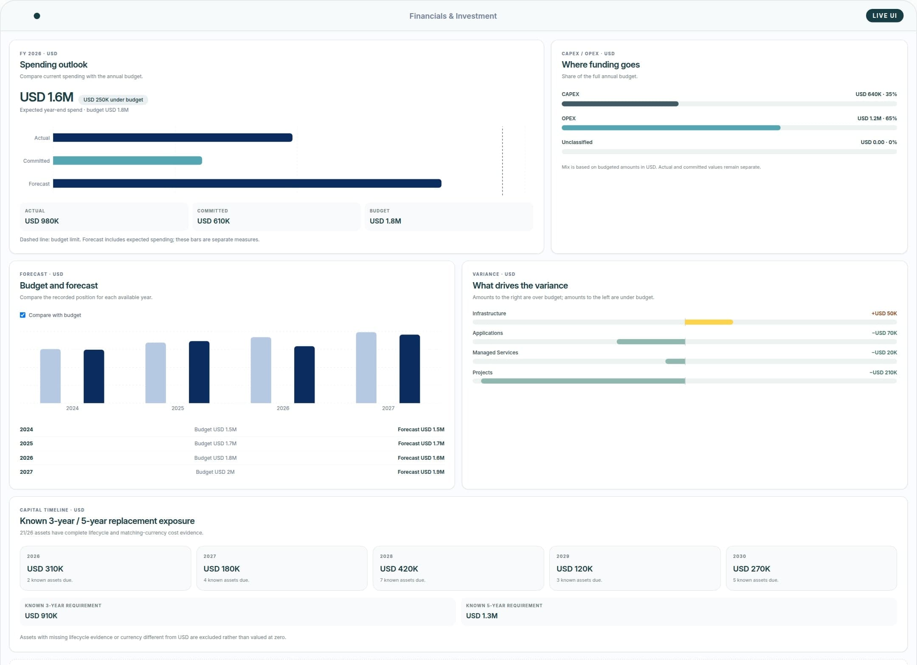Click the Forecast spending bar
Screen dimensions: 917x665
247,184
